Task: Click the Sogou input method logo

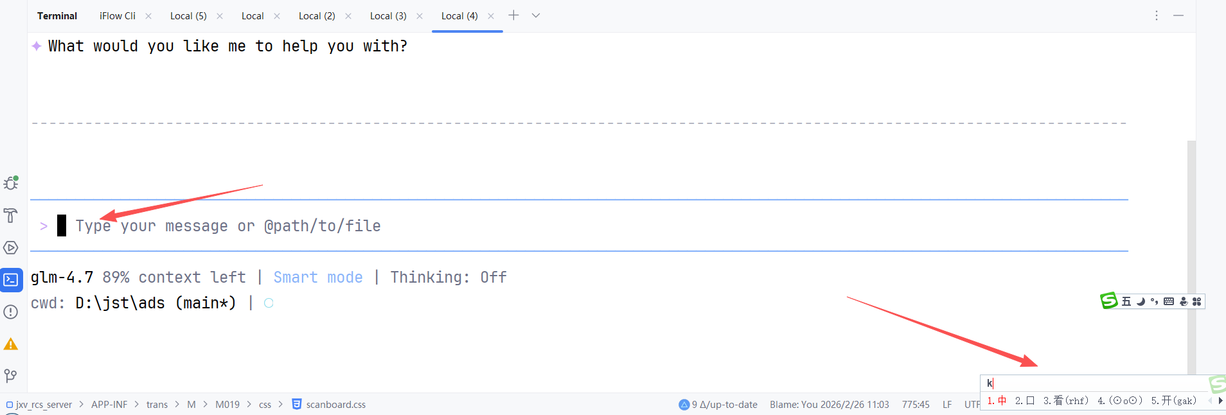Action: pyautogui.click(x=1109, y=301)
